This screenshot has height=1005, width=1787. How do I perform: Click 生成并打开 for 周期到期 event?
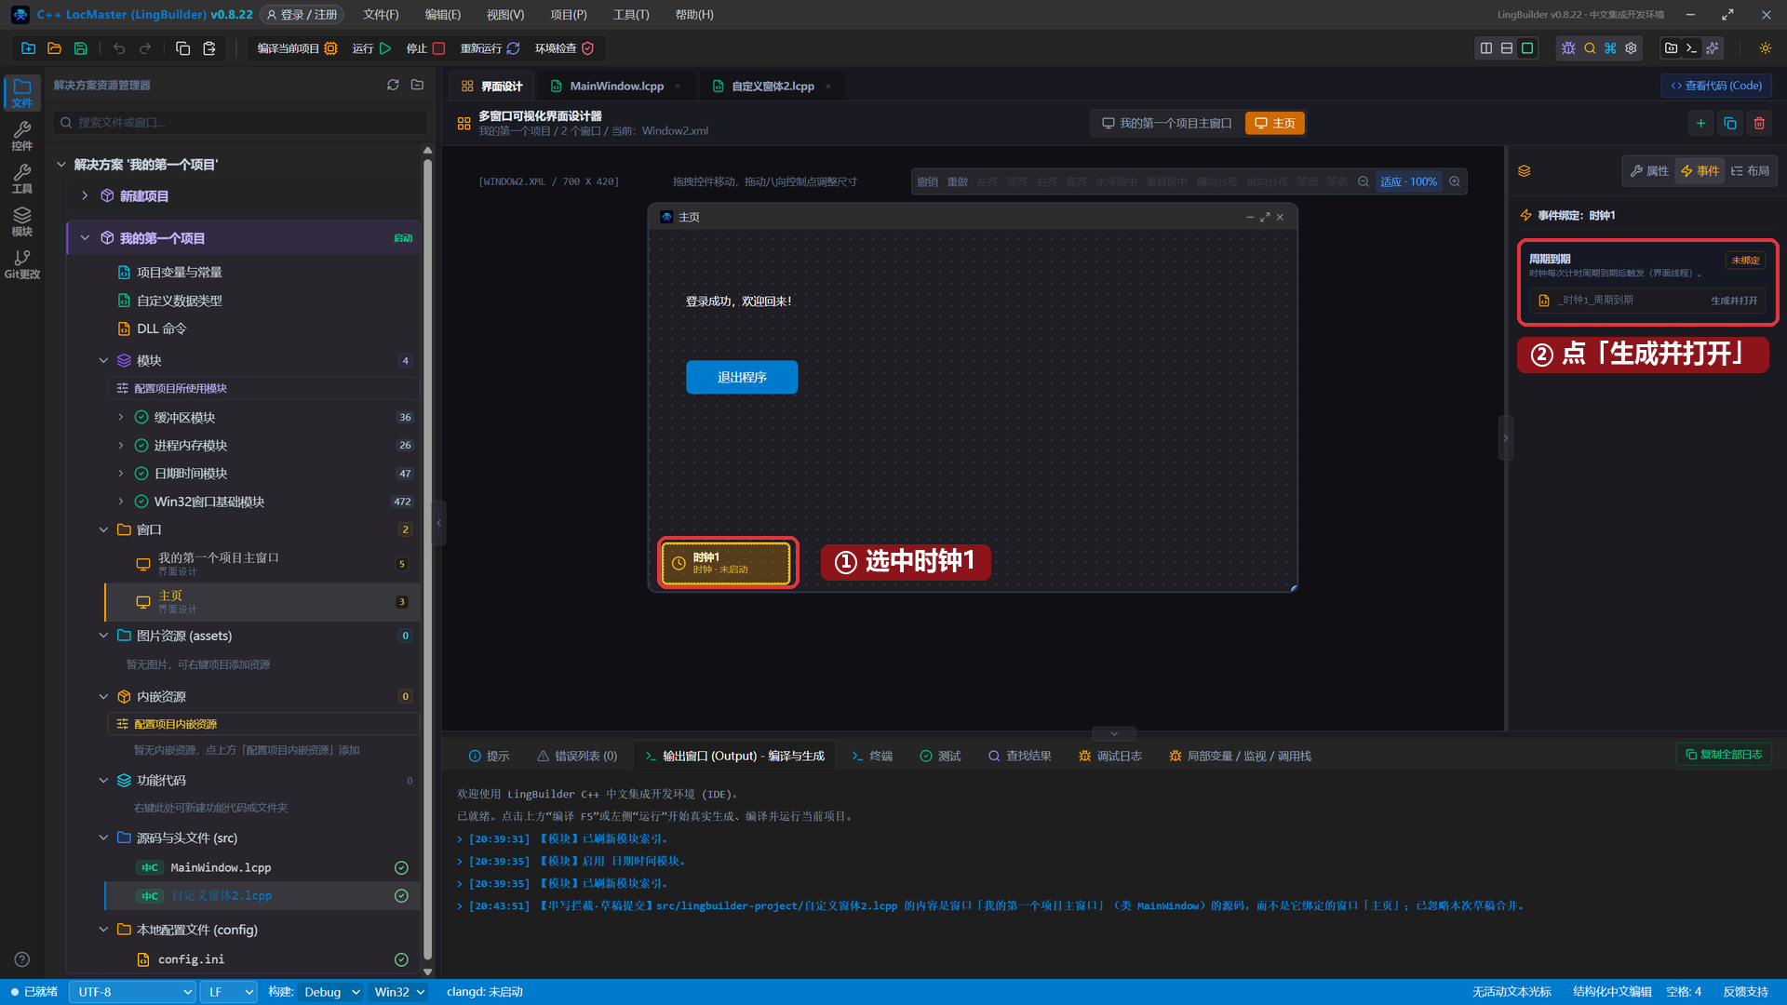(1734, 301)
